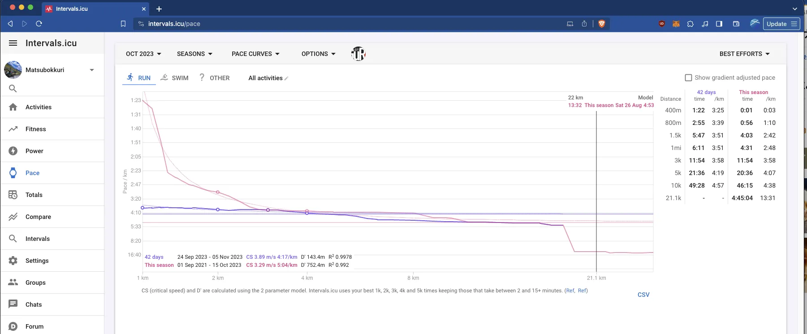Screen dimensions: 807x334
Task: Open Settings from the sidebar
Action: pos(37,261)
